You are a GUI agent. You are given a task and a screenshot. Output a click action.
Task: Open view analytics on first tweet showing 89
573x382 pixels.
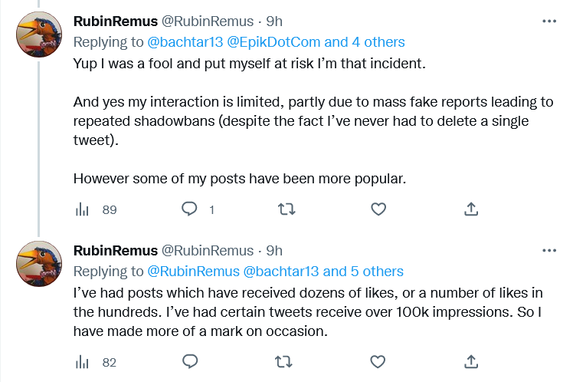pos(96,209)
